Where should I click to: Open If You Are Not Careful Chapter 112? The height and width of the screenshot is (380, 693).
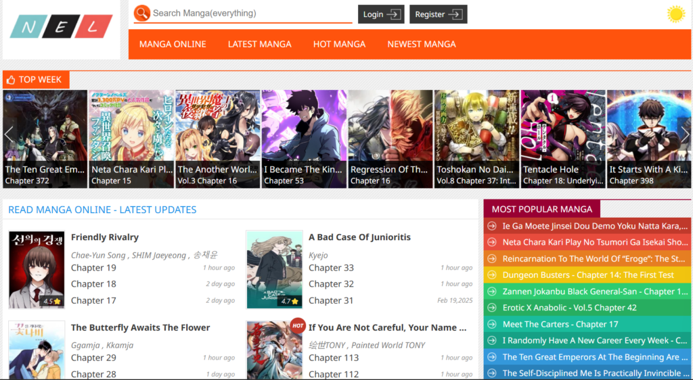tap(334, 375)
